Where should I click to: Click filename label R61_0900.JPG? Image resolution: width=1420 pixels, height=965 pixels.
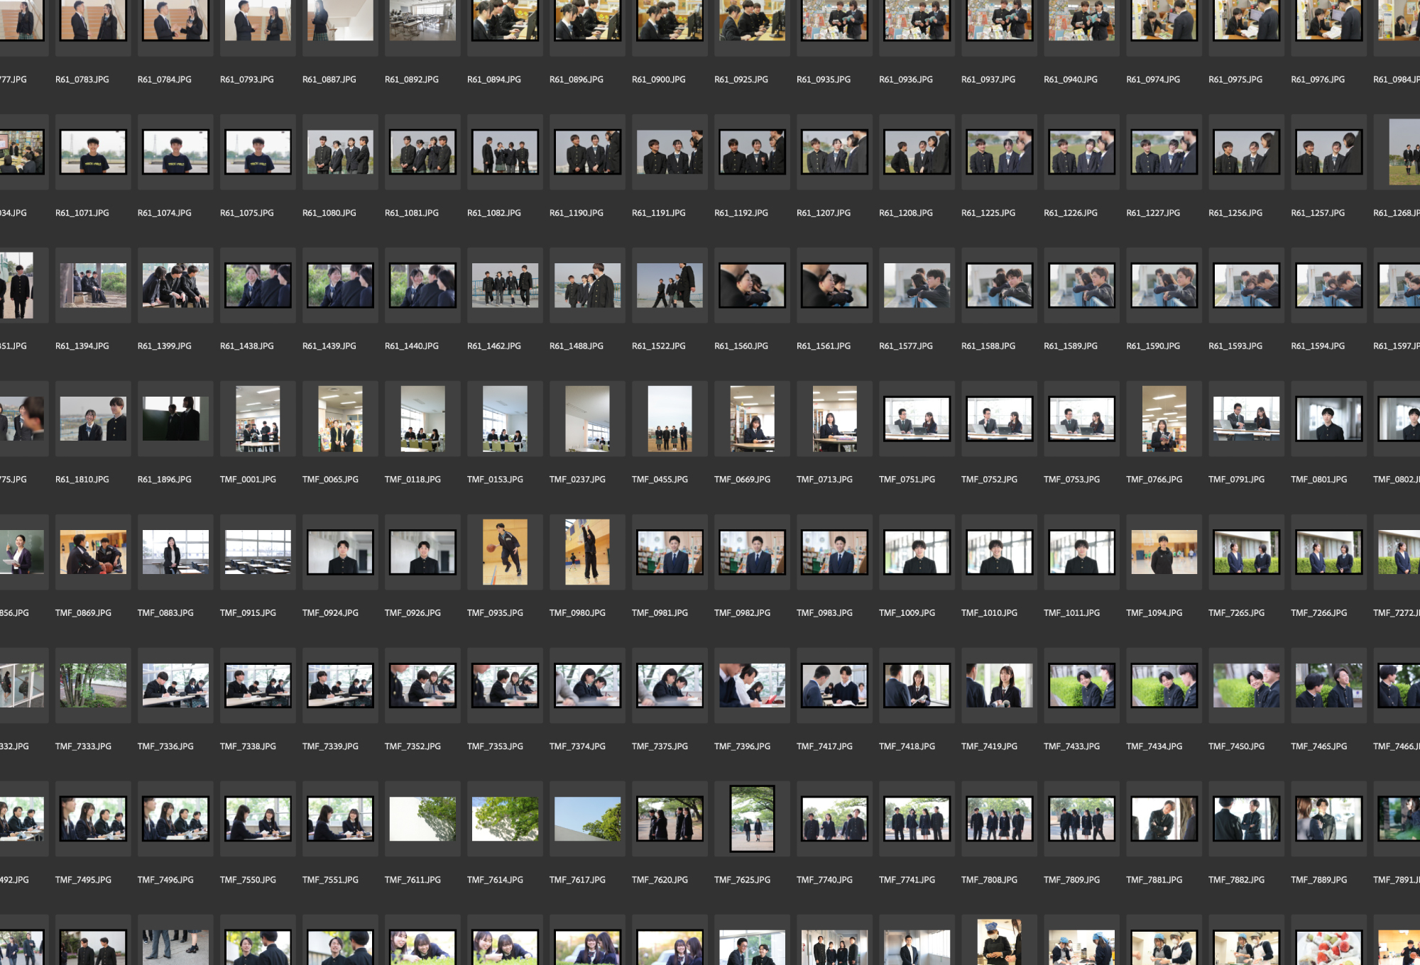coord(659,79)
